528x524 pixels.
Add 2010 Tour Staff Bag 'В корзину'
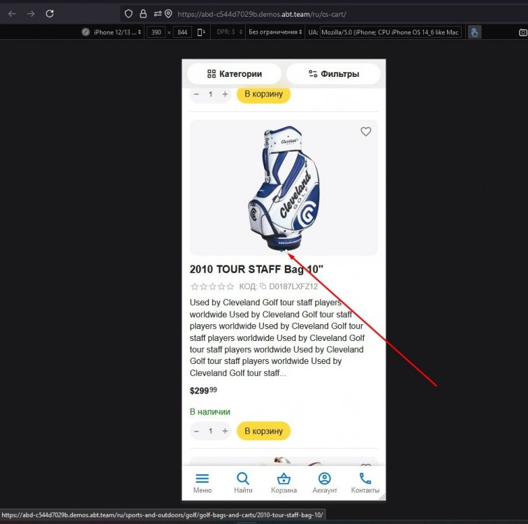[x=264, y=431]
